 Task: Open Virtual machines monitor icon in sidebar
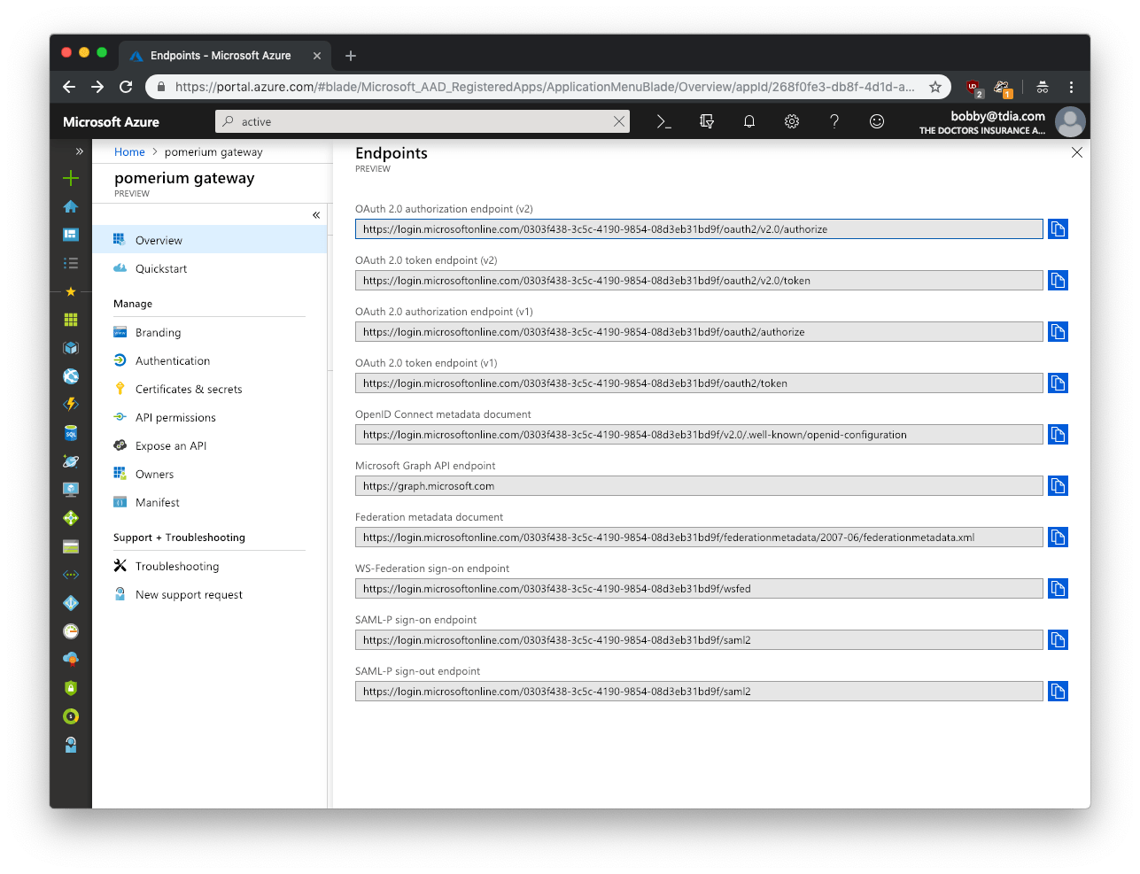71,490
